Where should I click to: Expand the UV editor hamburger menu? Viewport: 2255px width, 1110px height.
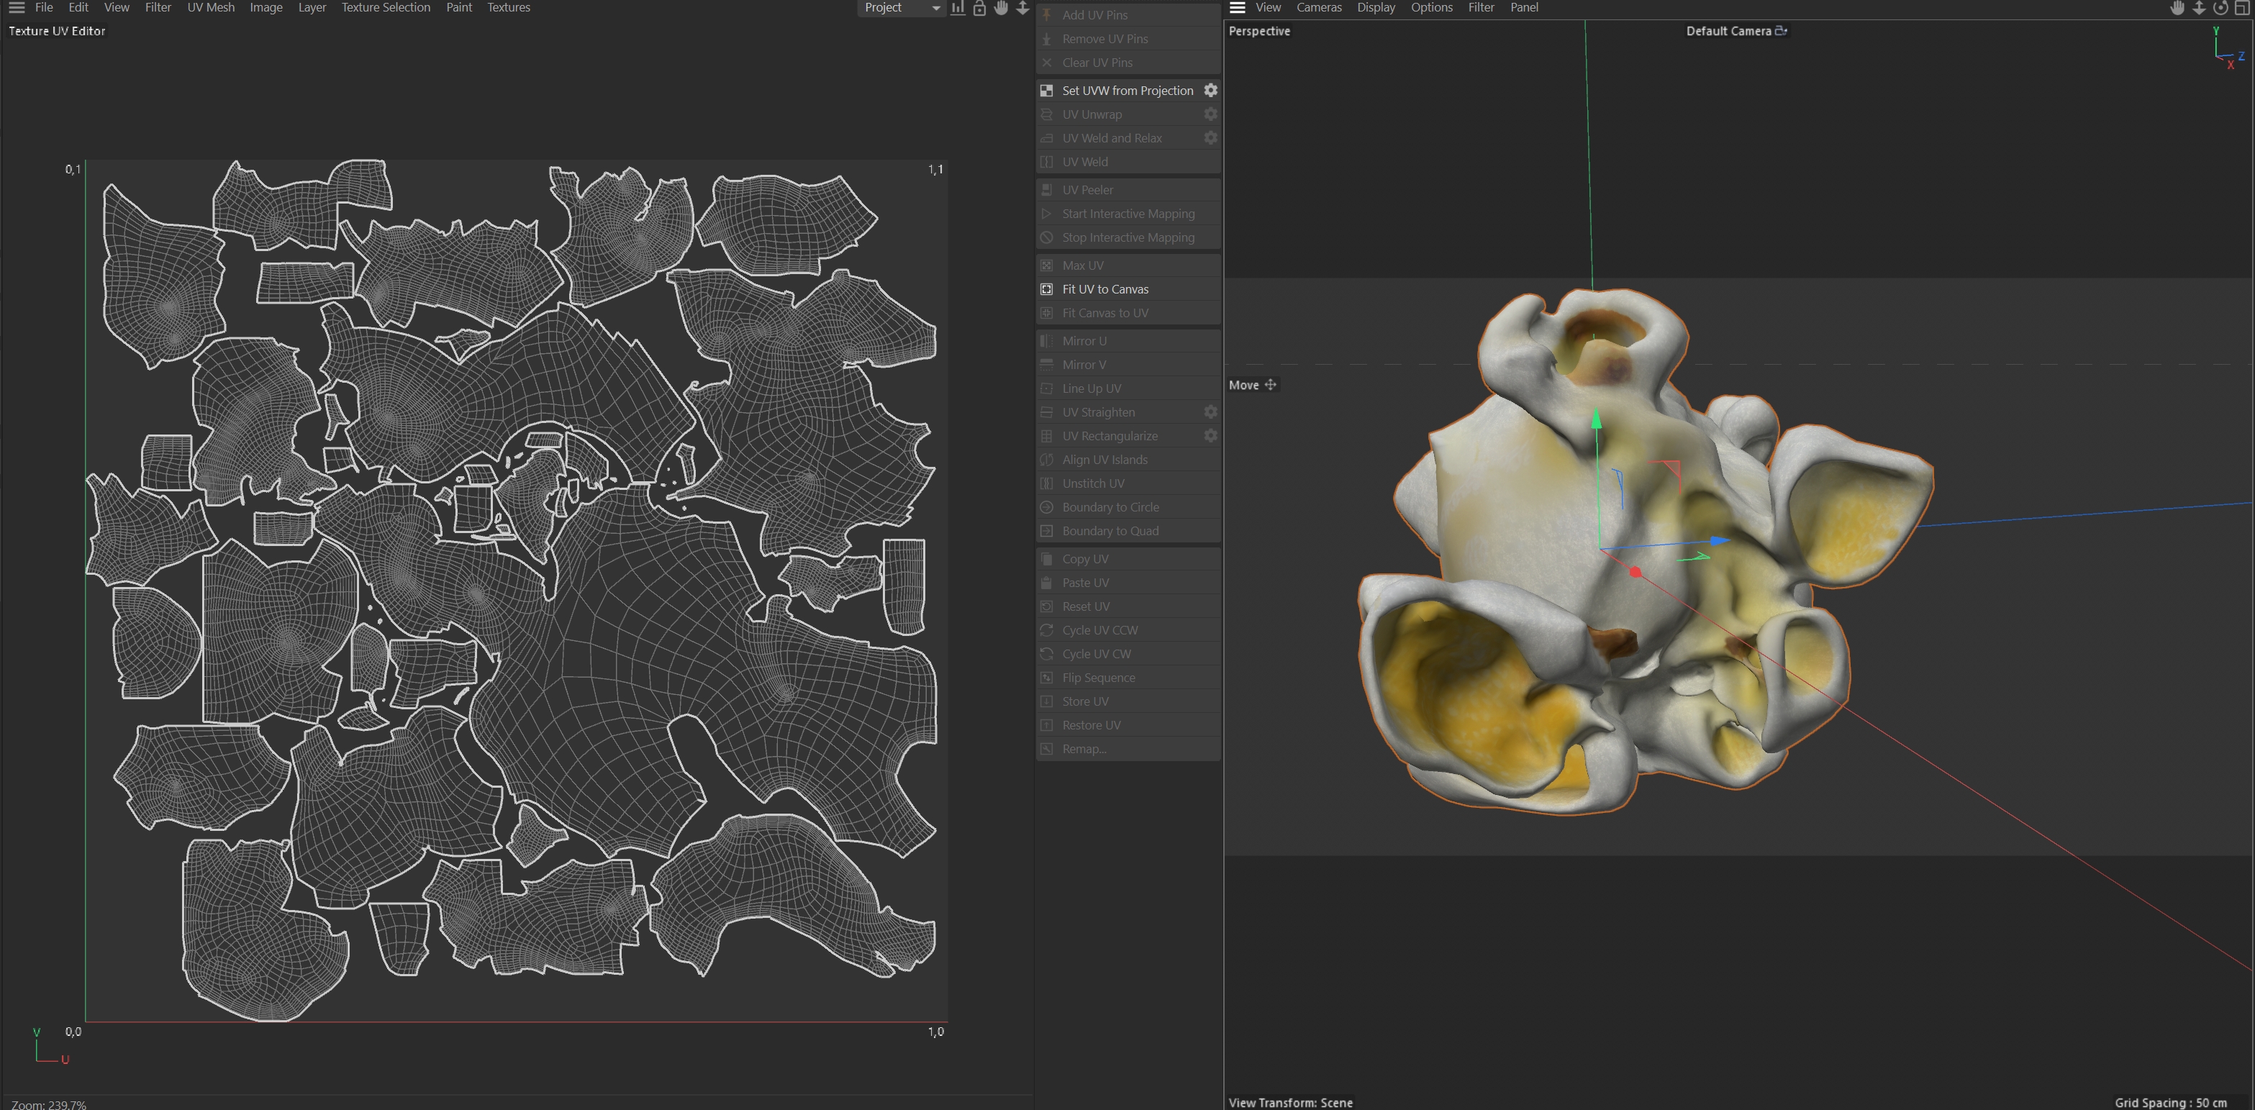17,8
